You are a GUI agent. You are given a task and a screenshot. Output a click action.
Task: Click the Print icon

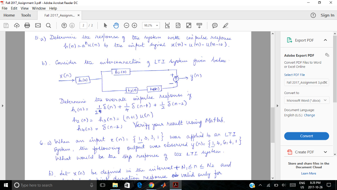(27, 25)
